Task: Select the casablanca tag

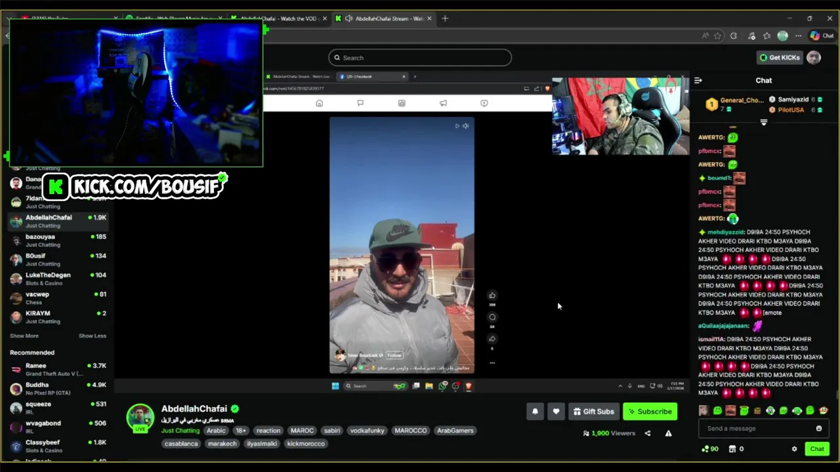Action: [x=181, y=444]
